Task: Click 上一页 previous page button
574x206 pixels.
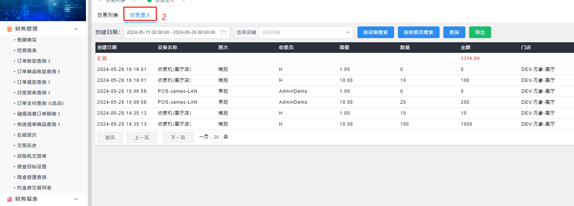Action: coord(142,137)
